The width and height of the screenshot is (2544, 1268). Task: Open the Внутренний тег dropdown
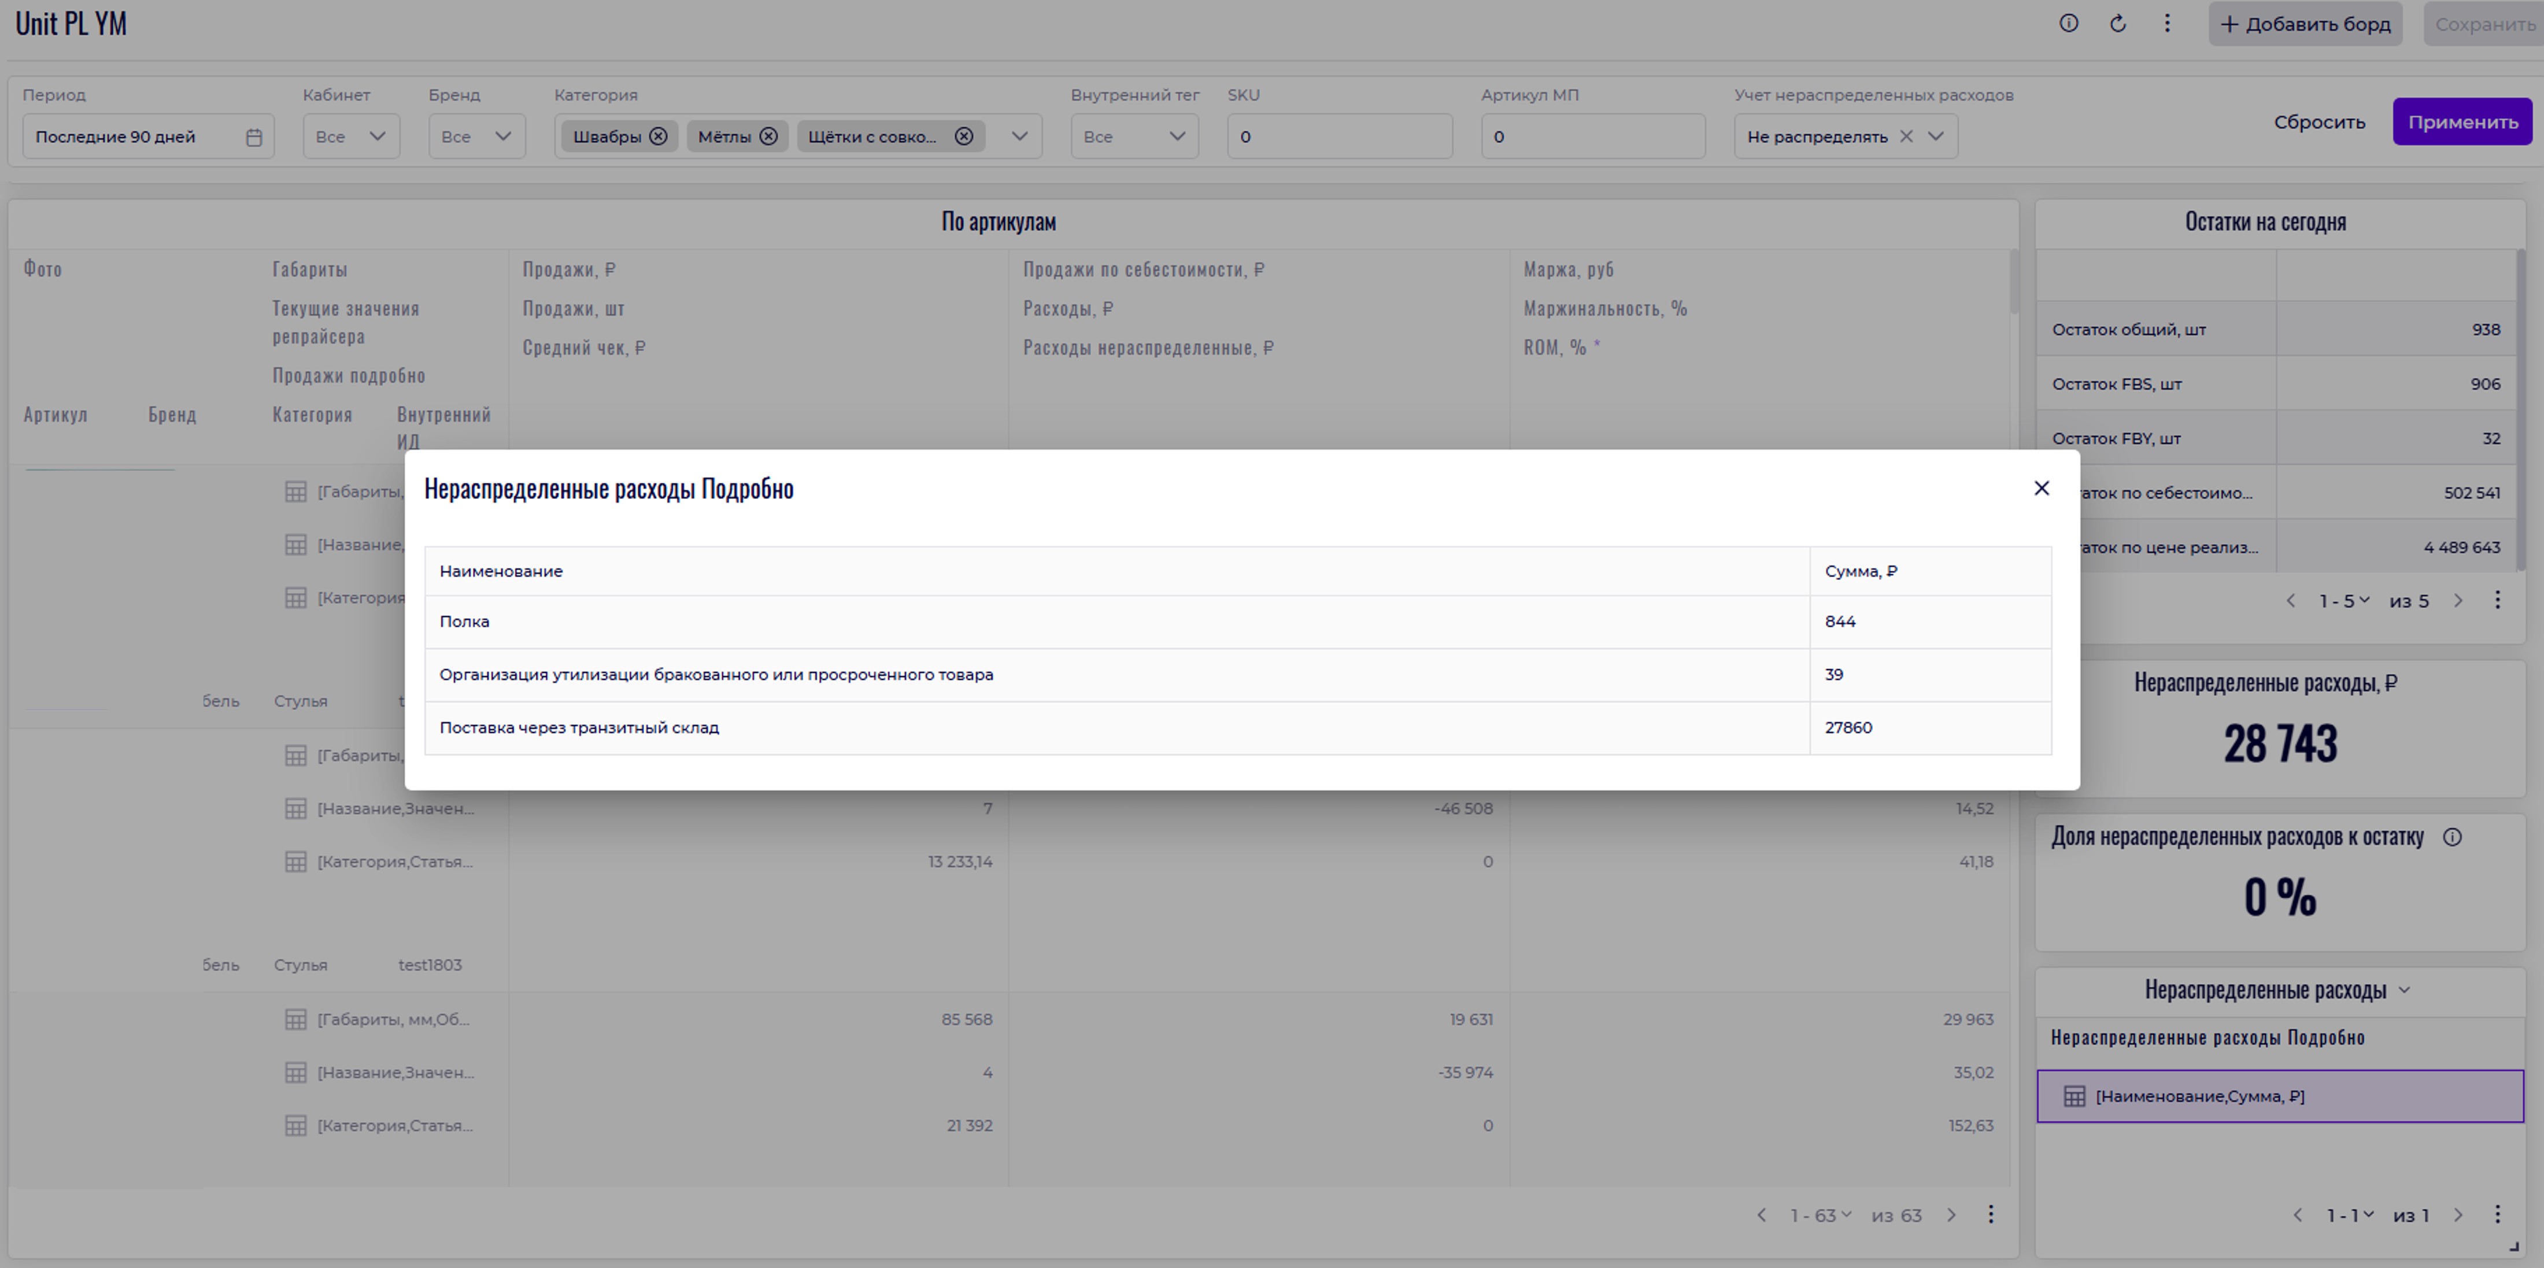(1176, 136)
